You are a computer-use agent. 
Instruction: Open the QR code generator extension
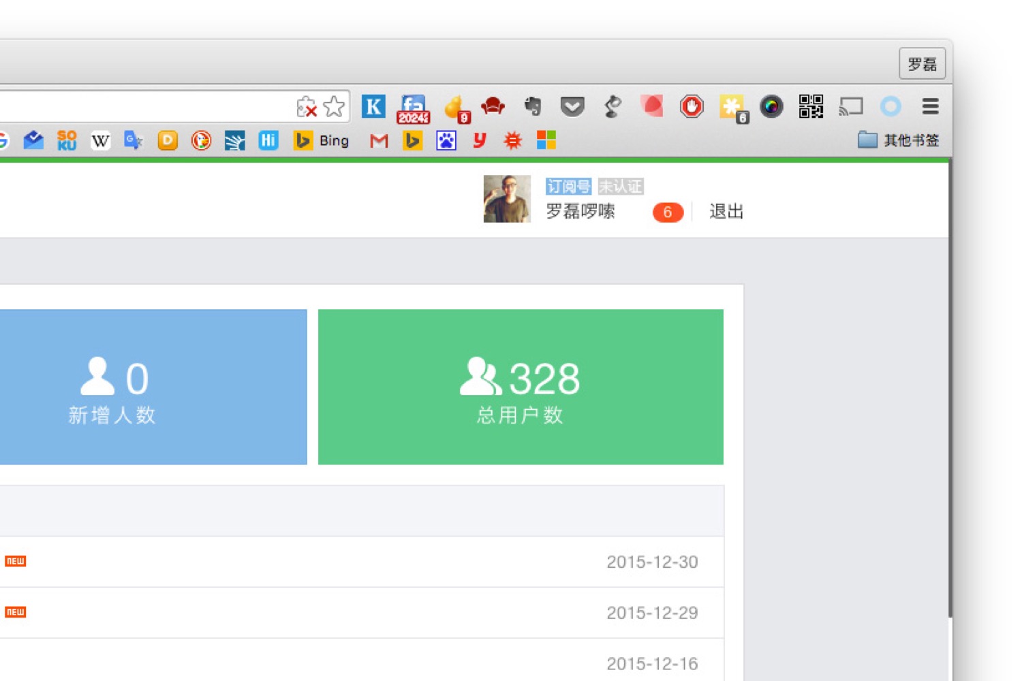(811, 106)
